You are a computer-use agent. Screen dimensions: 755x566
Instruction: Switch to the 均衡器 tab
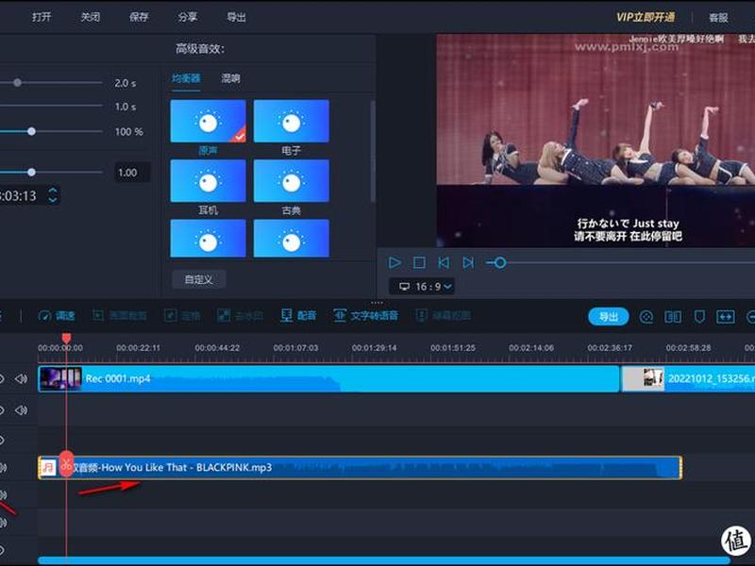point(186,78)
